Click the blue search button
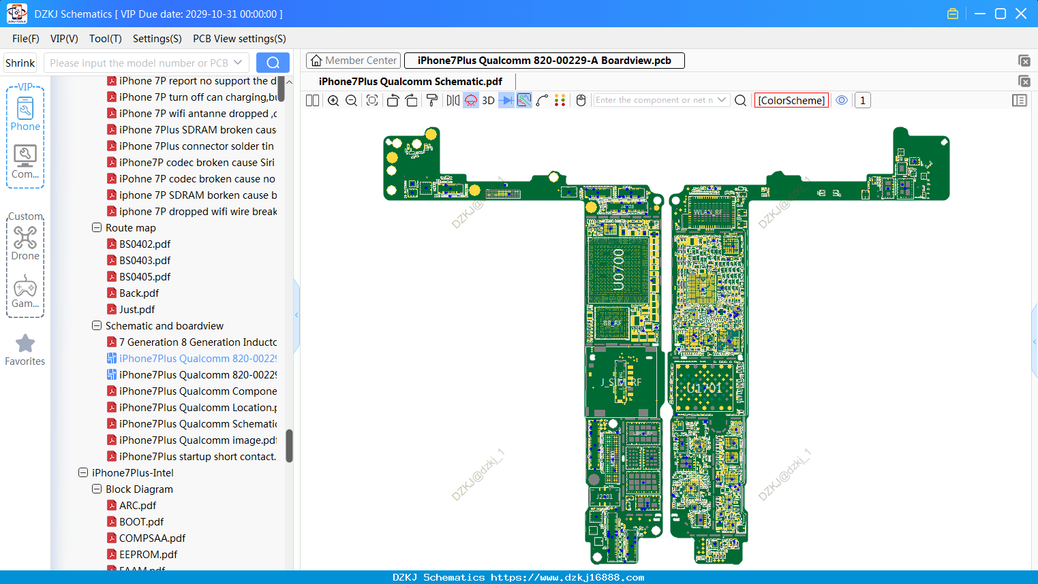Screen dimensions: 1038x584 point(273,63)
